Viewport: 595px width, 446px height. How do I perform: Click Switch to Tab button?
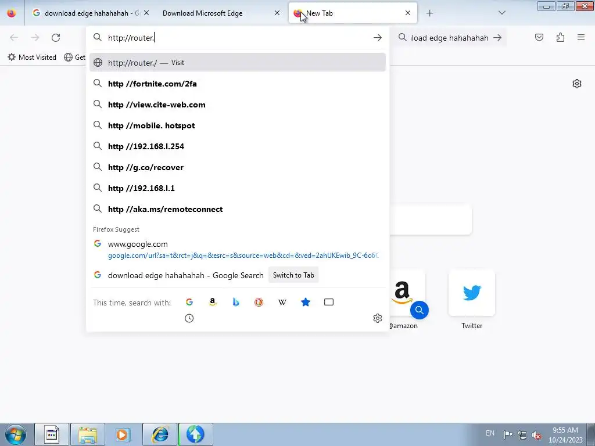(x=293, y=275)
